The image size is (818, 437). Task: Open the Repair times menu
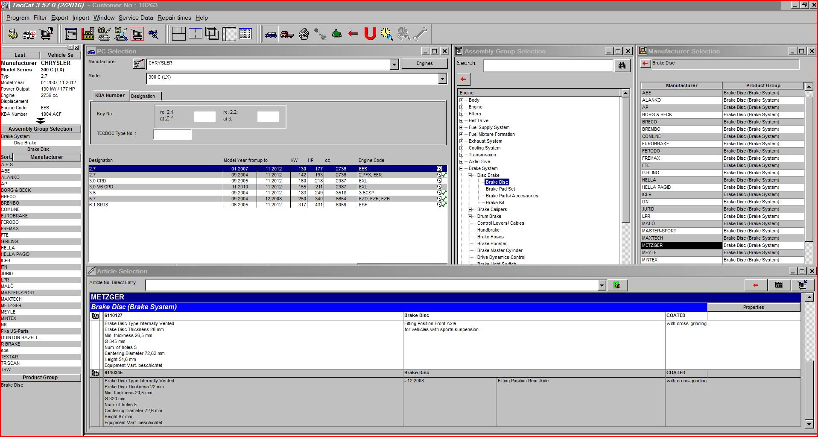point(174,18)
